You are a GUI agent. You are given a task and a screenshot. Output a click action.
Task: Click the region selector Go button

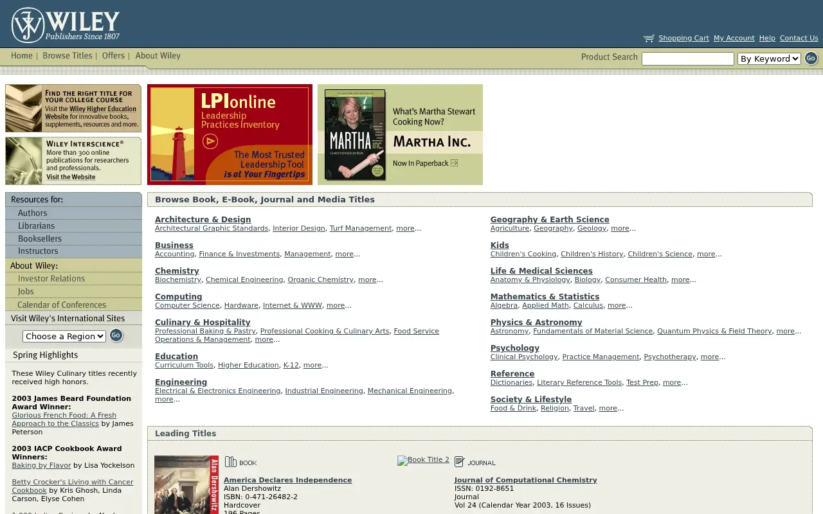pos(116,335)
